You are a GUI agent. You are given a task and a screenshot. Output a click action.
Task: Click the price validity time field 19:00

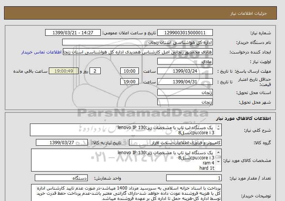[130, 82]
